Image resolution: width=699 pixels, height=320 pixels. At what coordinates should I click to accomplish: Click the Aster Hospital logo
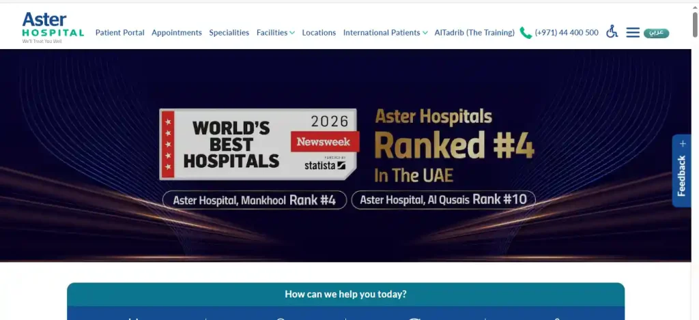click(53, 27)
